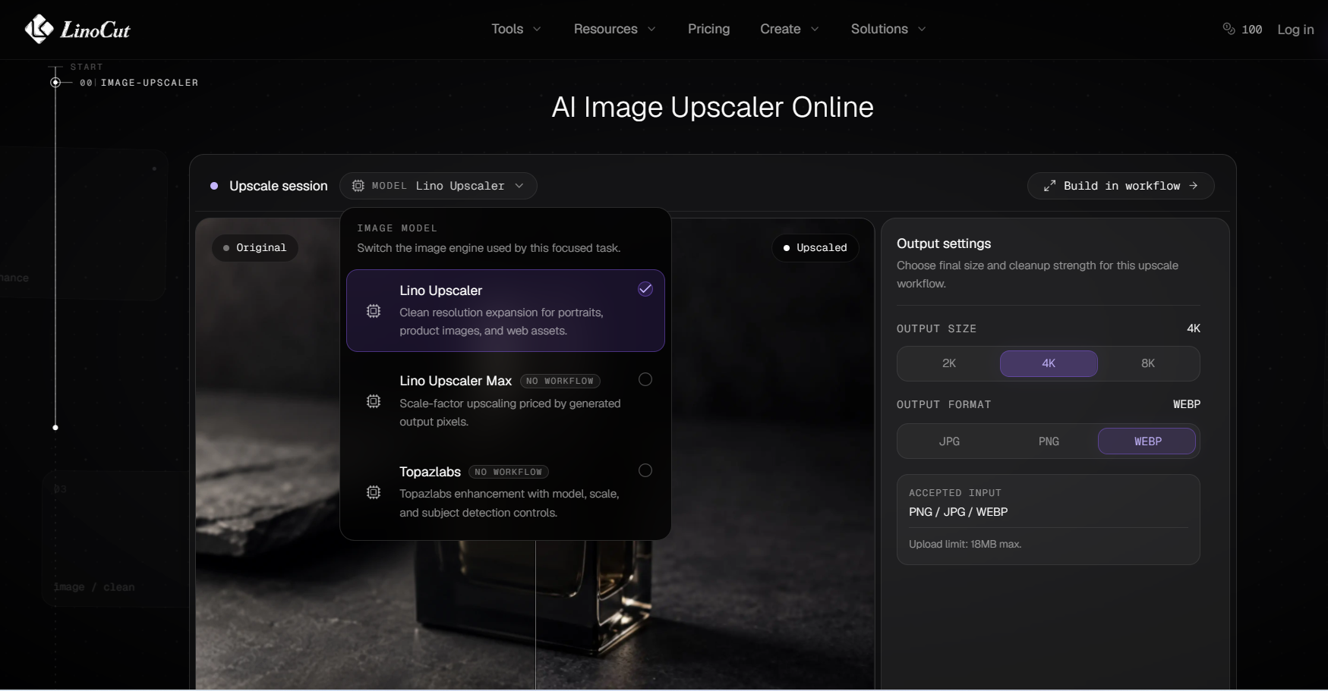Click the checked radio for Lino Upscaler
The height and width of the screenshot is (691, 1328).
click(x=645, y=289)
